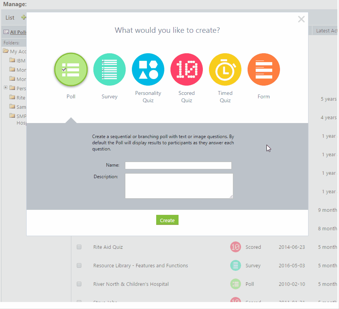Pick the Personality Quiz shapes icon
This screenshot has width=339, height=309.
(148, 69)
